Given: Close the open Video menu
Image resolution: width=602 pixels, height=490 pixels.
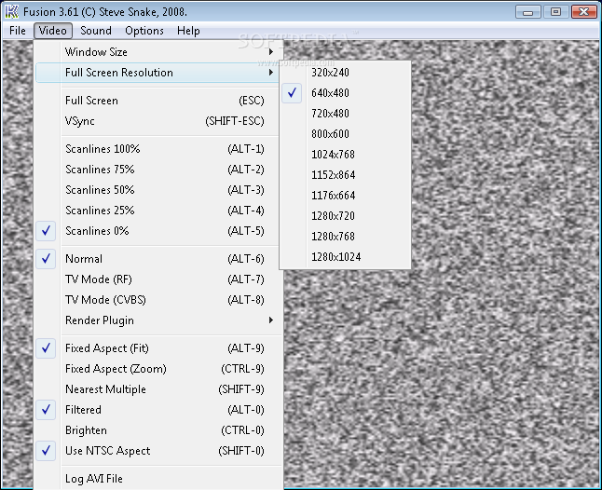Looking at the screenshot, I should tap(53, 31).
